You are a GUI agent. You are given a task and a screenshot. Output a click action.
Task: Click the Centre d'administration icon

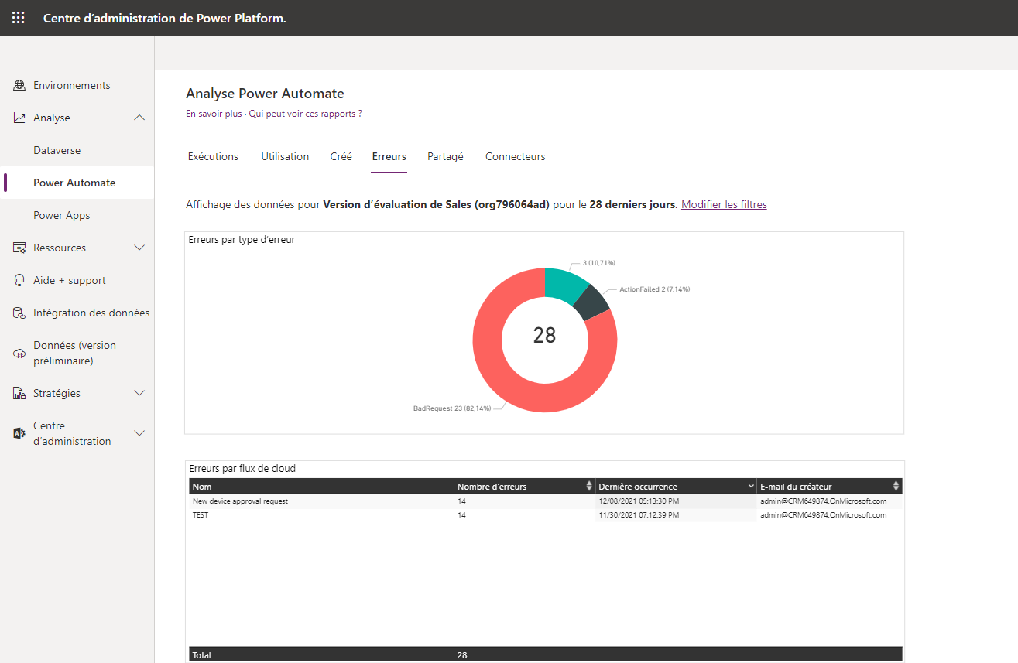[x=19, y=433]
